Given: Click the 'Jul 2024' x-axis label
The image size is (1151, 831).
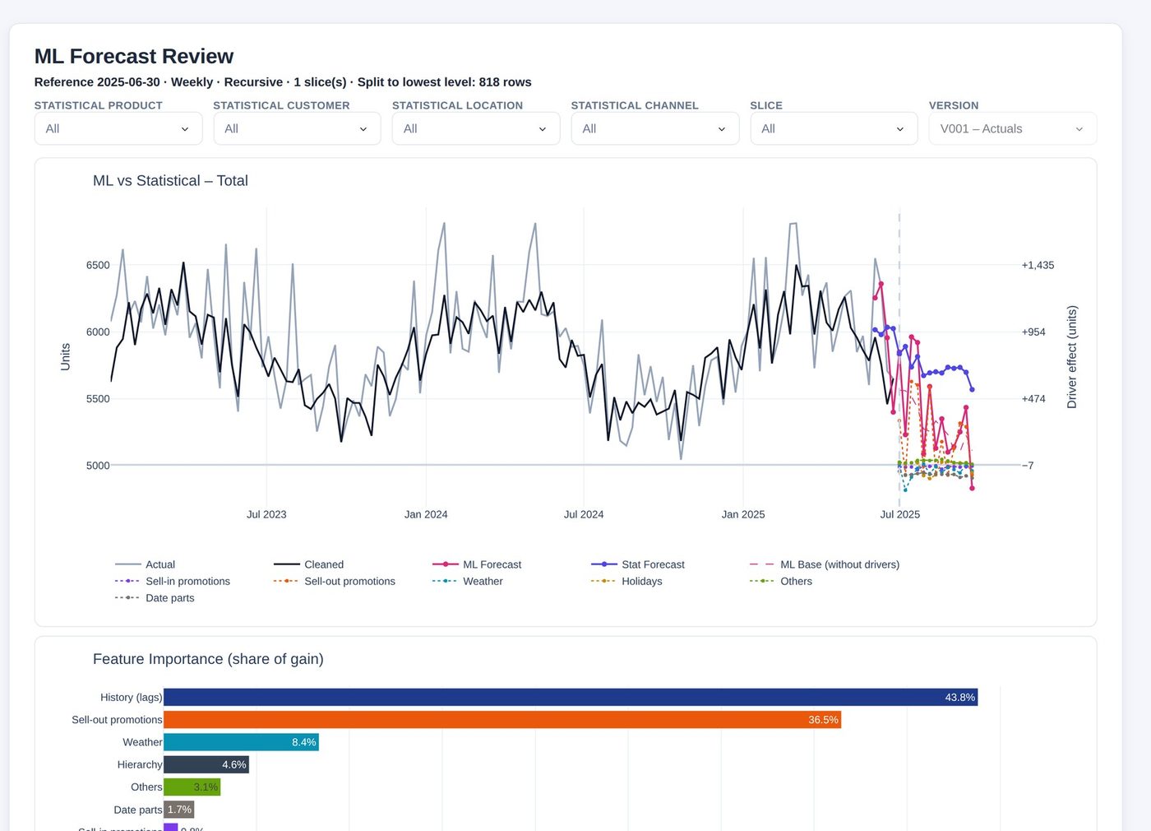Looking at the screenshot, I should point(584,514).
